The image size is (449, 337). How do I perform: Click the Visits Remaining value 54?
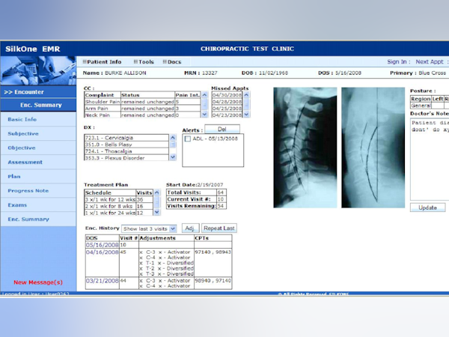tap(221, 206)
